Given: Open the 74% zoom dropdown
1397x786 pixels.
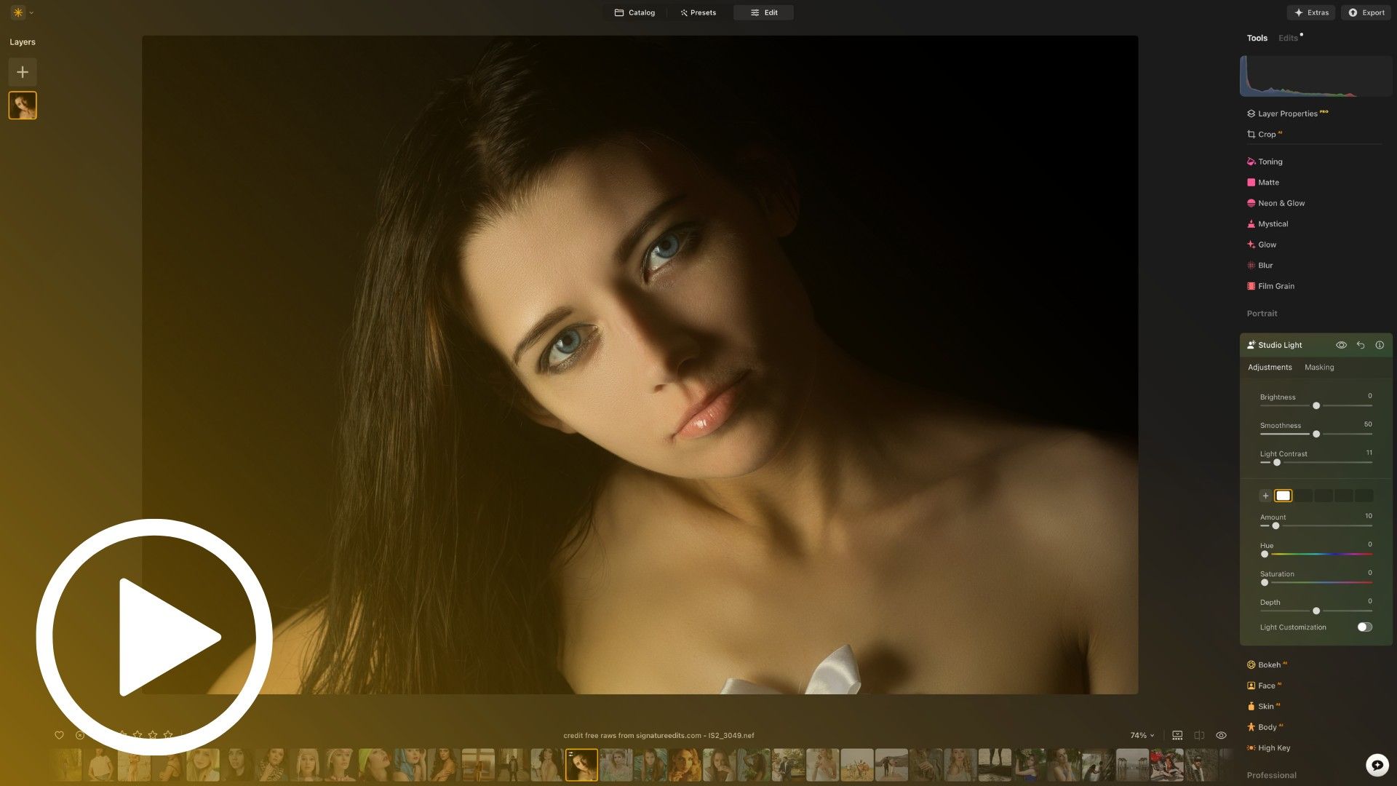Looking at the screenshot, I should 1142,735.
